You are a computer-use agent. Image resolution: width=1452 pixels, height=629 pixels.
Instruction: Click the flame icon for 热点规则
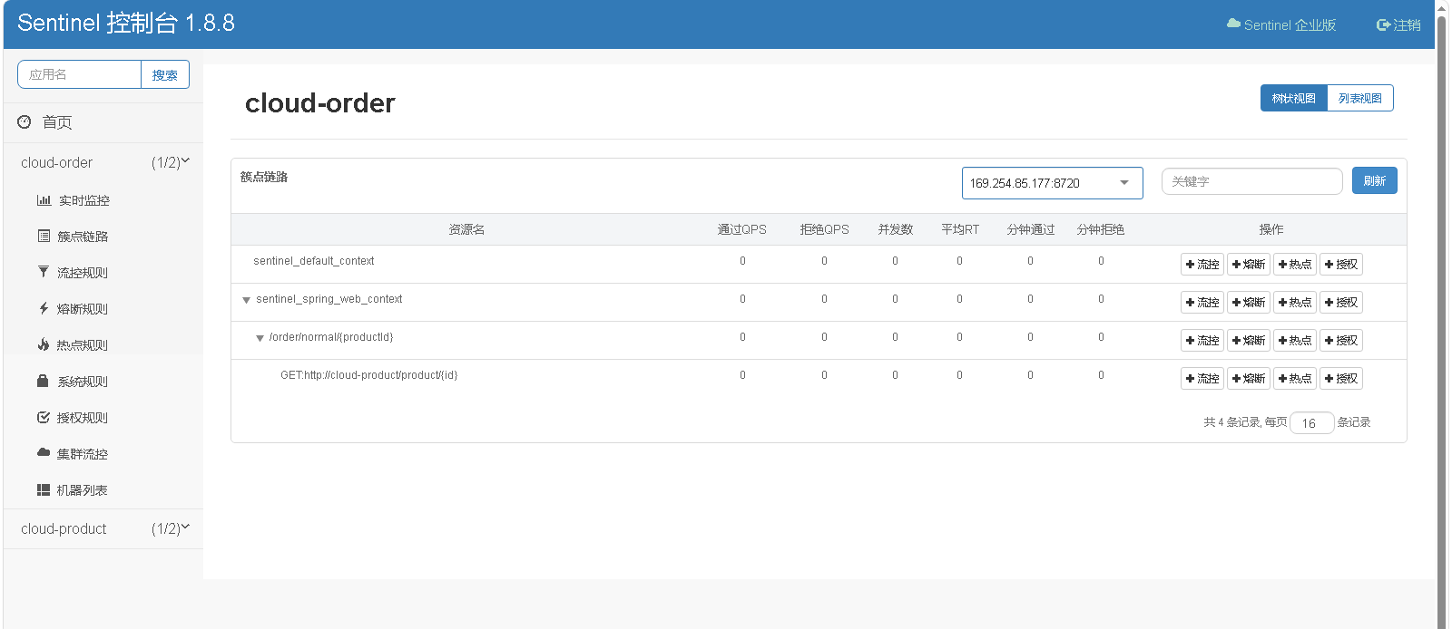coord(43,344)
